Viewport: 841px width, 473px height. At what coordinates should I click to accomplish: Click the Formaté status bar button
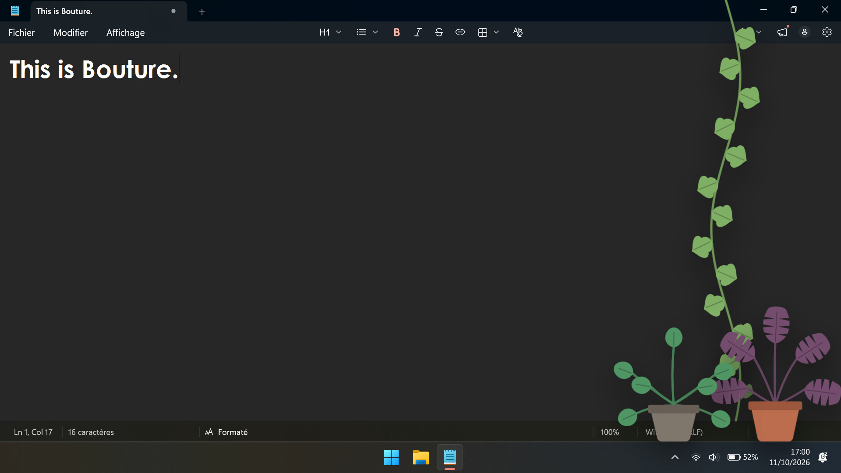tap(226, 432)
